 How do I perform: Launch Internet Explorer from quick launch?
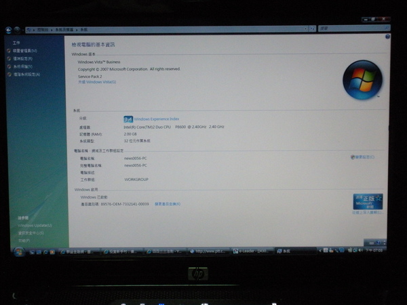(45, 252)
